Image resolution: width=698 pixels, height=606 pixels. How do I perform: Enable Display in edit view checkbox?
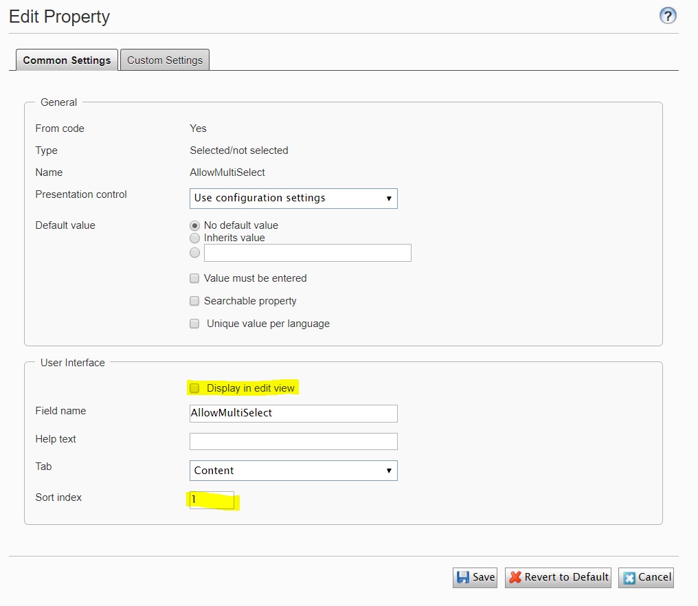click(194, 388)
